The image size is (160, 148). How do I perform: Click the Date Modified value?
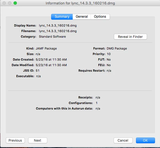51,65
